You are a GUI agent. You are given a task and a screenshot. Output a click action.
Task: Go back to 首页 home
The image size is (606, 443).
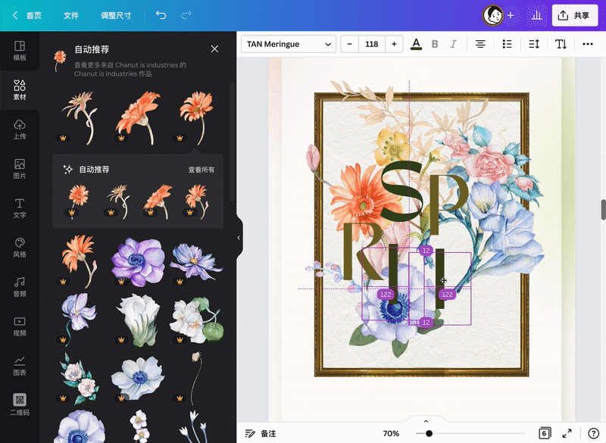tap(27, 15)
